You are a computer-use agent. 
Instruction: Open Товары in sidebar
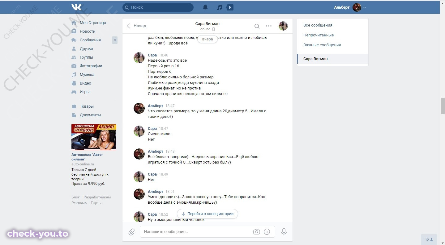coord(87,106)
